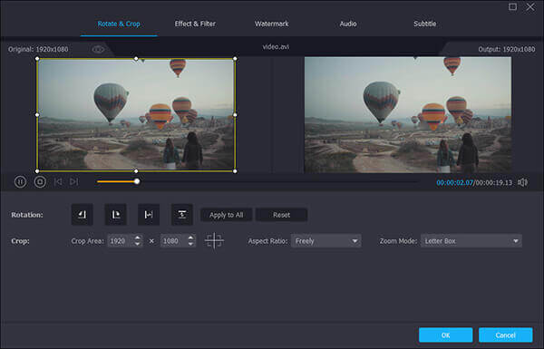Viewport: 544px width, 349px height.
Task: Flip video vertically
Action: coord(182,215)
